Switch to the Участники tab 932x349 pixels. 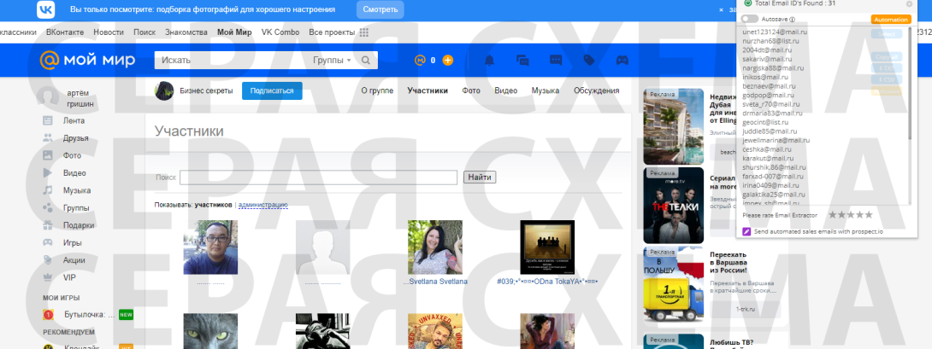click(428, 90)
